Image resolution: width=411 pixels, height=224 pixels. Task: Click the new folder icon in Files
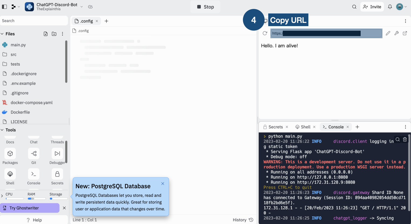pos(54,34)
